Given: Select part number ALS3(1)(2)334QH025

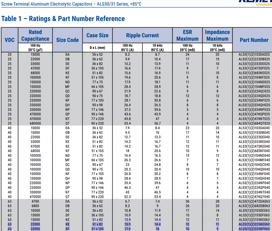Looking at the screenshot, I should [x=254, y=105].
